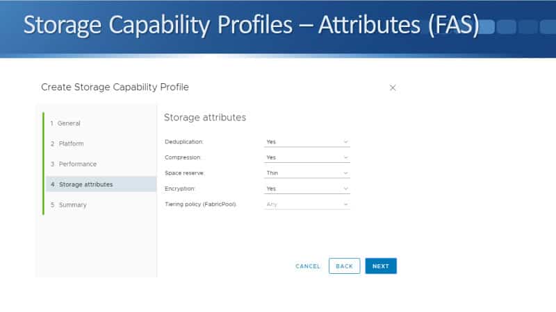Open the Deduplication dropdown
Image resolution: width=556 pixels, height=312 pixels.
point(306,141)
